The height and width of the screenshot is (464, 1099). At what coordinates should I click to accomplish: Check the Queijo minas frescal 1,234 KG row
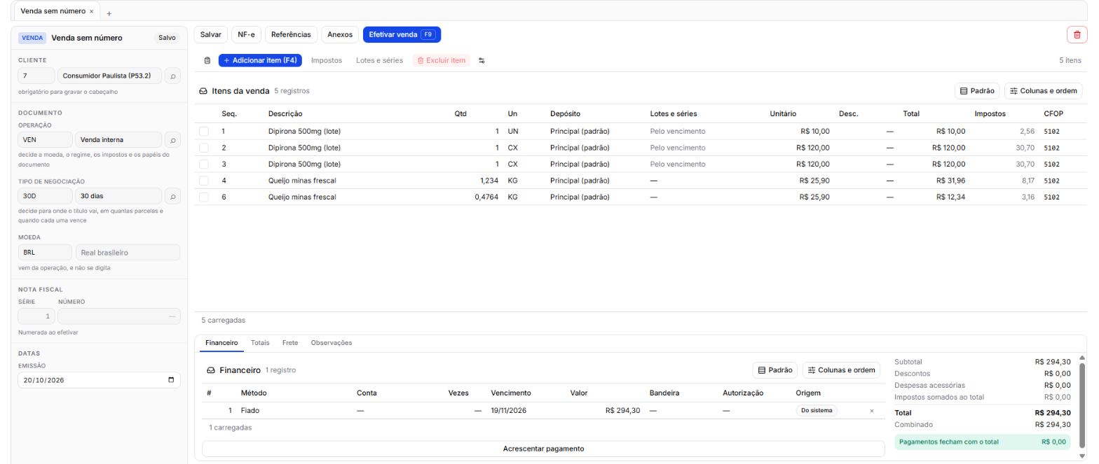pyautogui.click(x=204, y=181)
